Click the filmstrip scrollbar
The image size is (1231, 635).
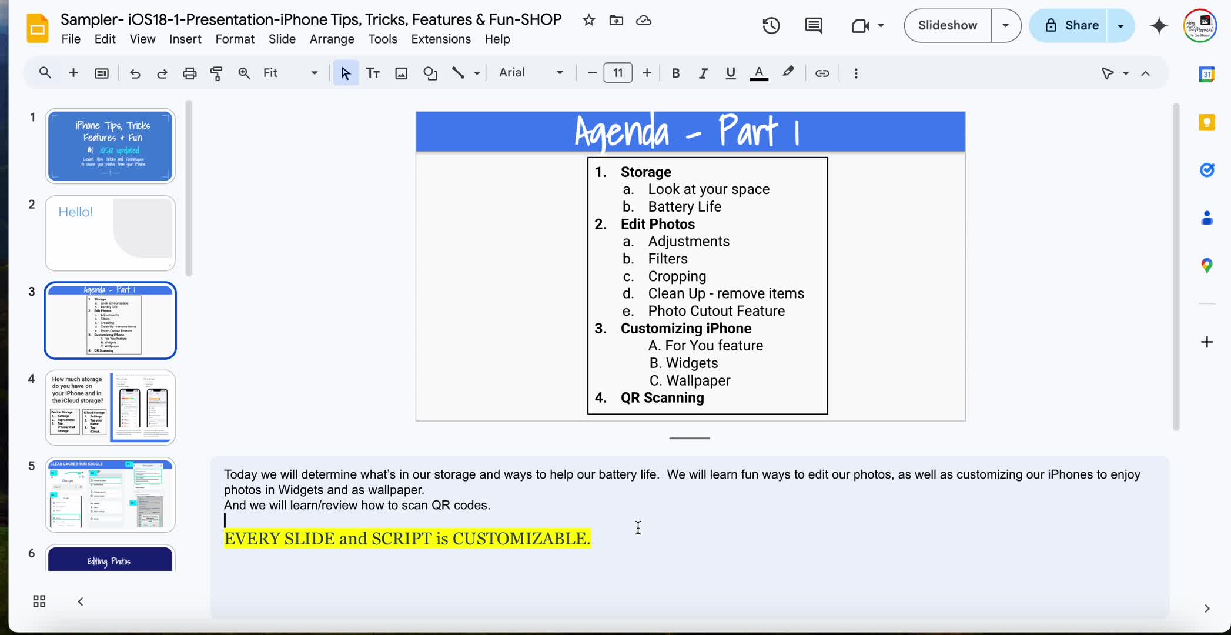pyautogui.click(x=189, y=188)
